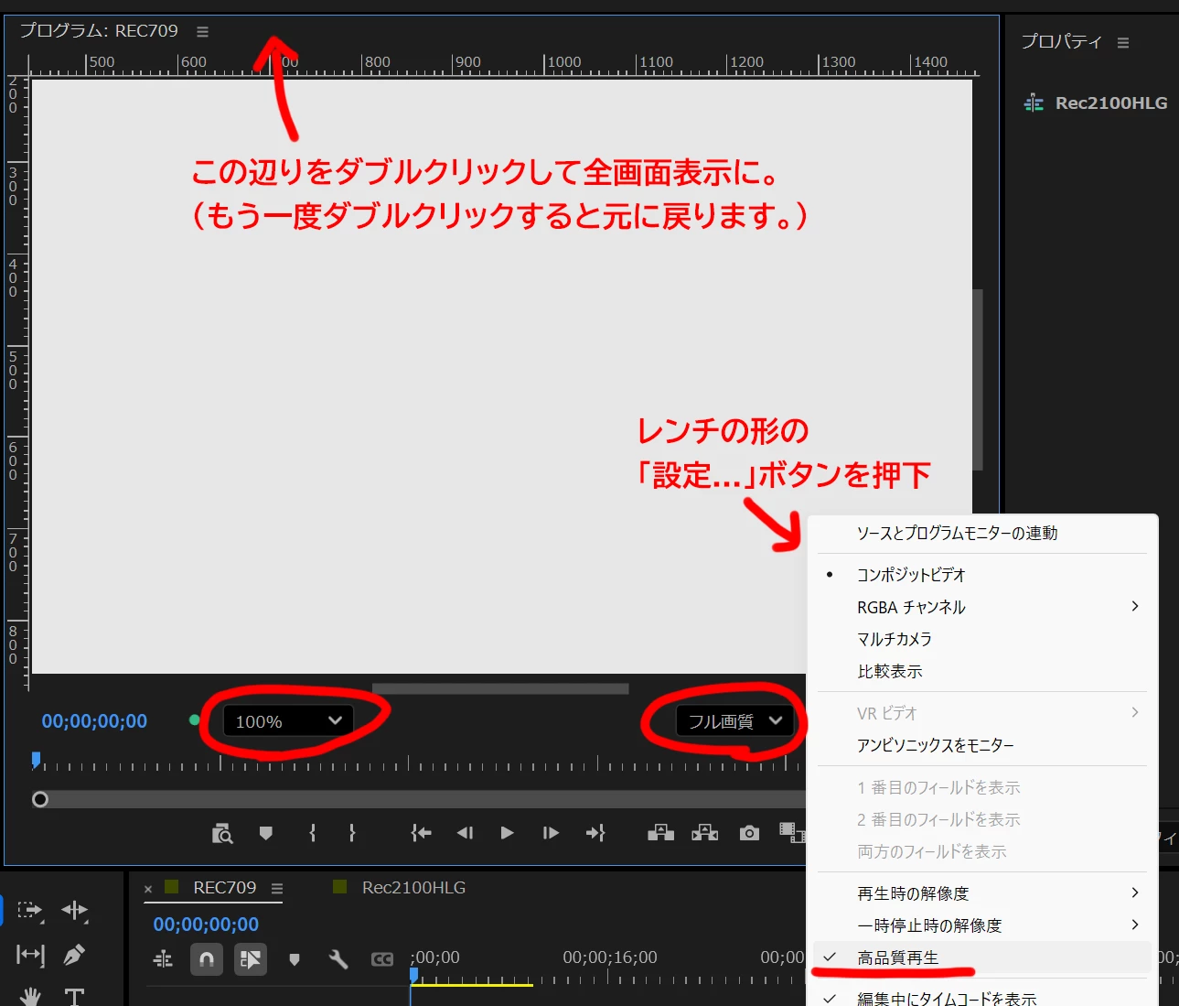Click the プロパティ panel tab title
Image resolution: width=1179 pixels, height=1006 pixels.
pyautogui.click(x=1062, y=42)
